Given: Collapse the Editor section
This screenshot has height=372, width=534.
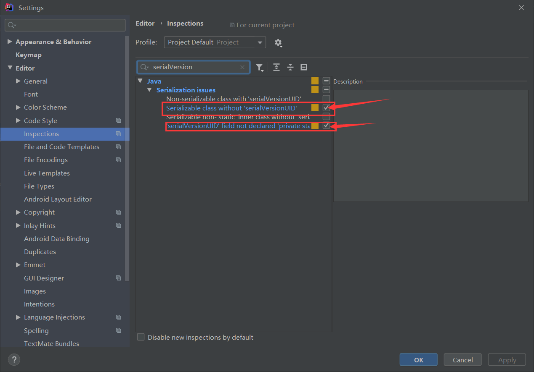Looking at the screenshot, I should click(10, 68).
